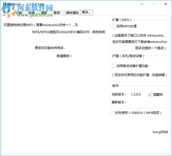
Task: Click the 最新版本： label
Action: (x=119, y=102)
